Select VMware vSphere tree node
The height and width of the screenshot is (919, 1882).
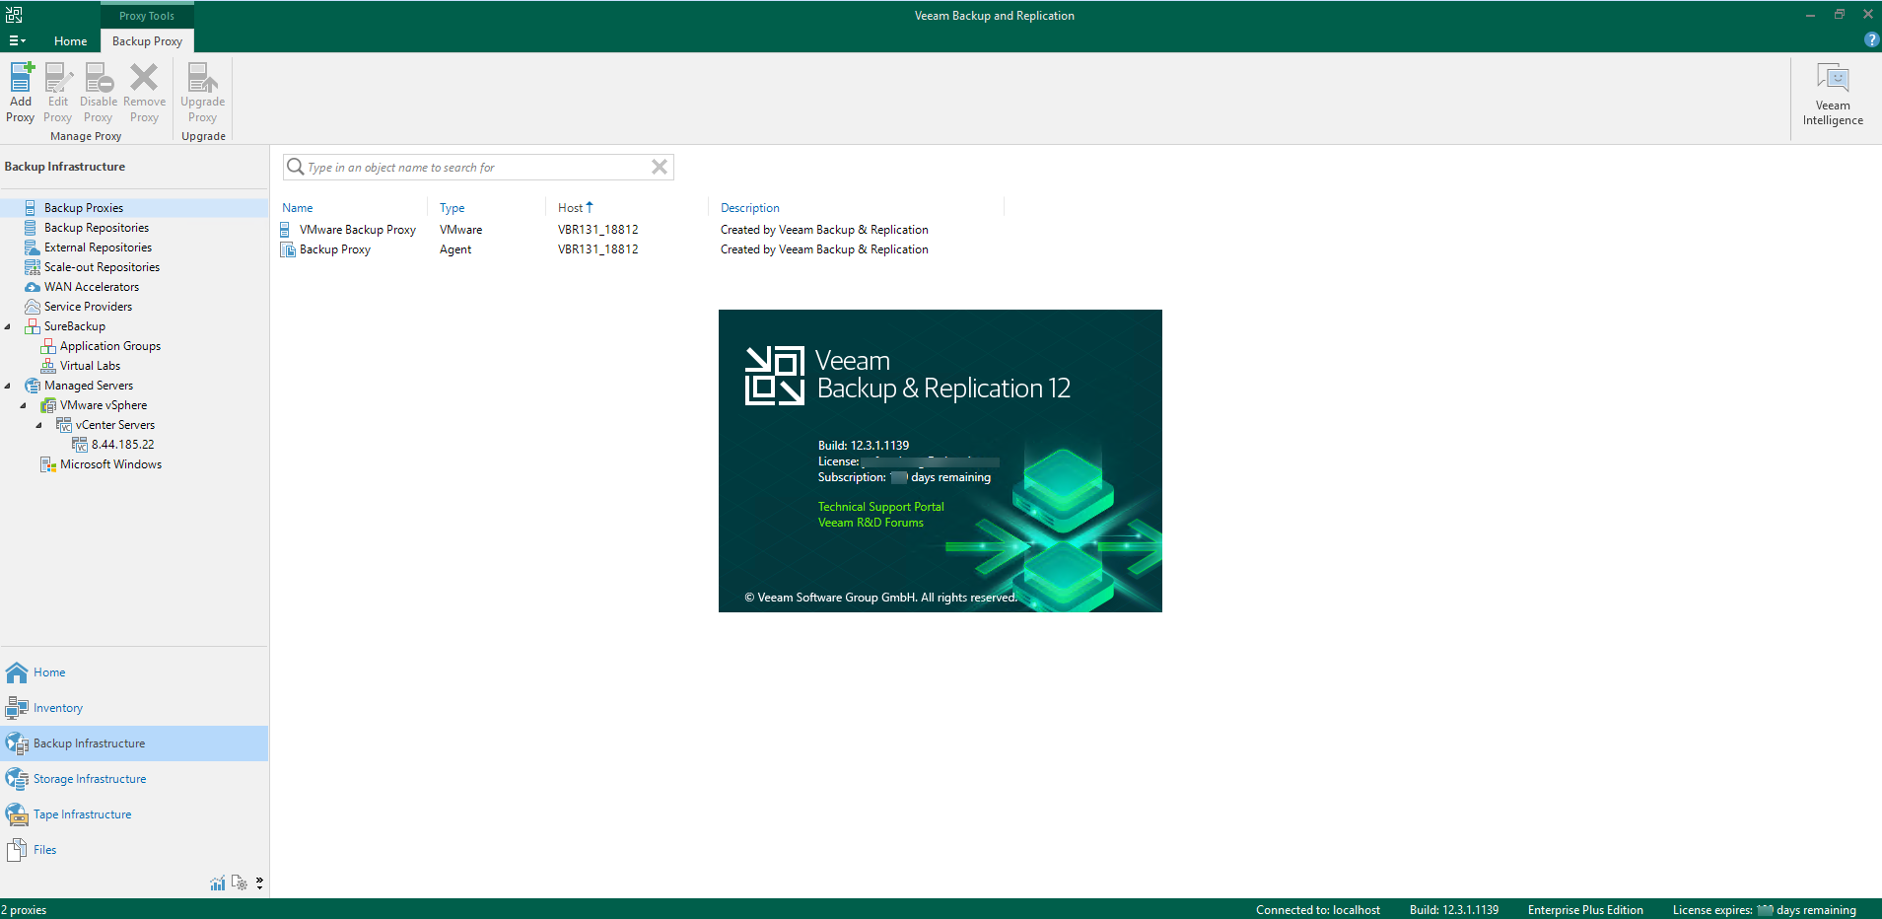pyautogui.click(x=104, y=405)
